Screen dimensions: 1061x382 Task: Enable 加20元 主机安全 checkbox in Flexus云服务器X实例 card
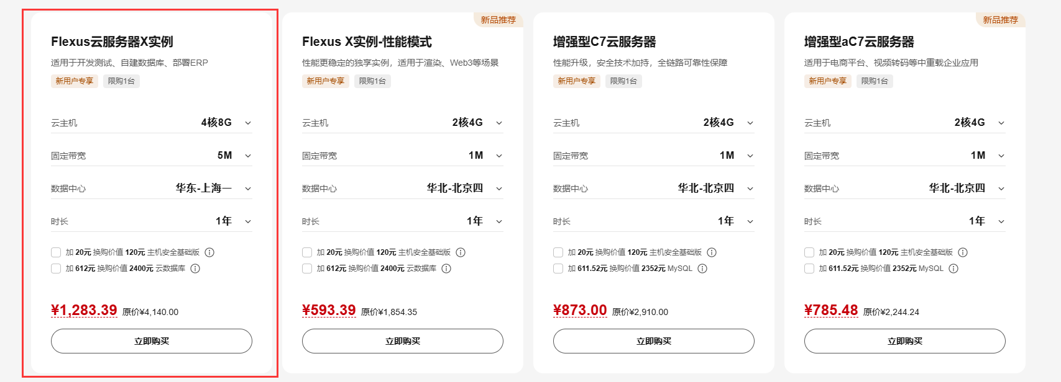tap(56, 252)
